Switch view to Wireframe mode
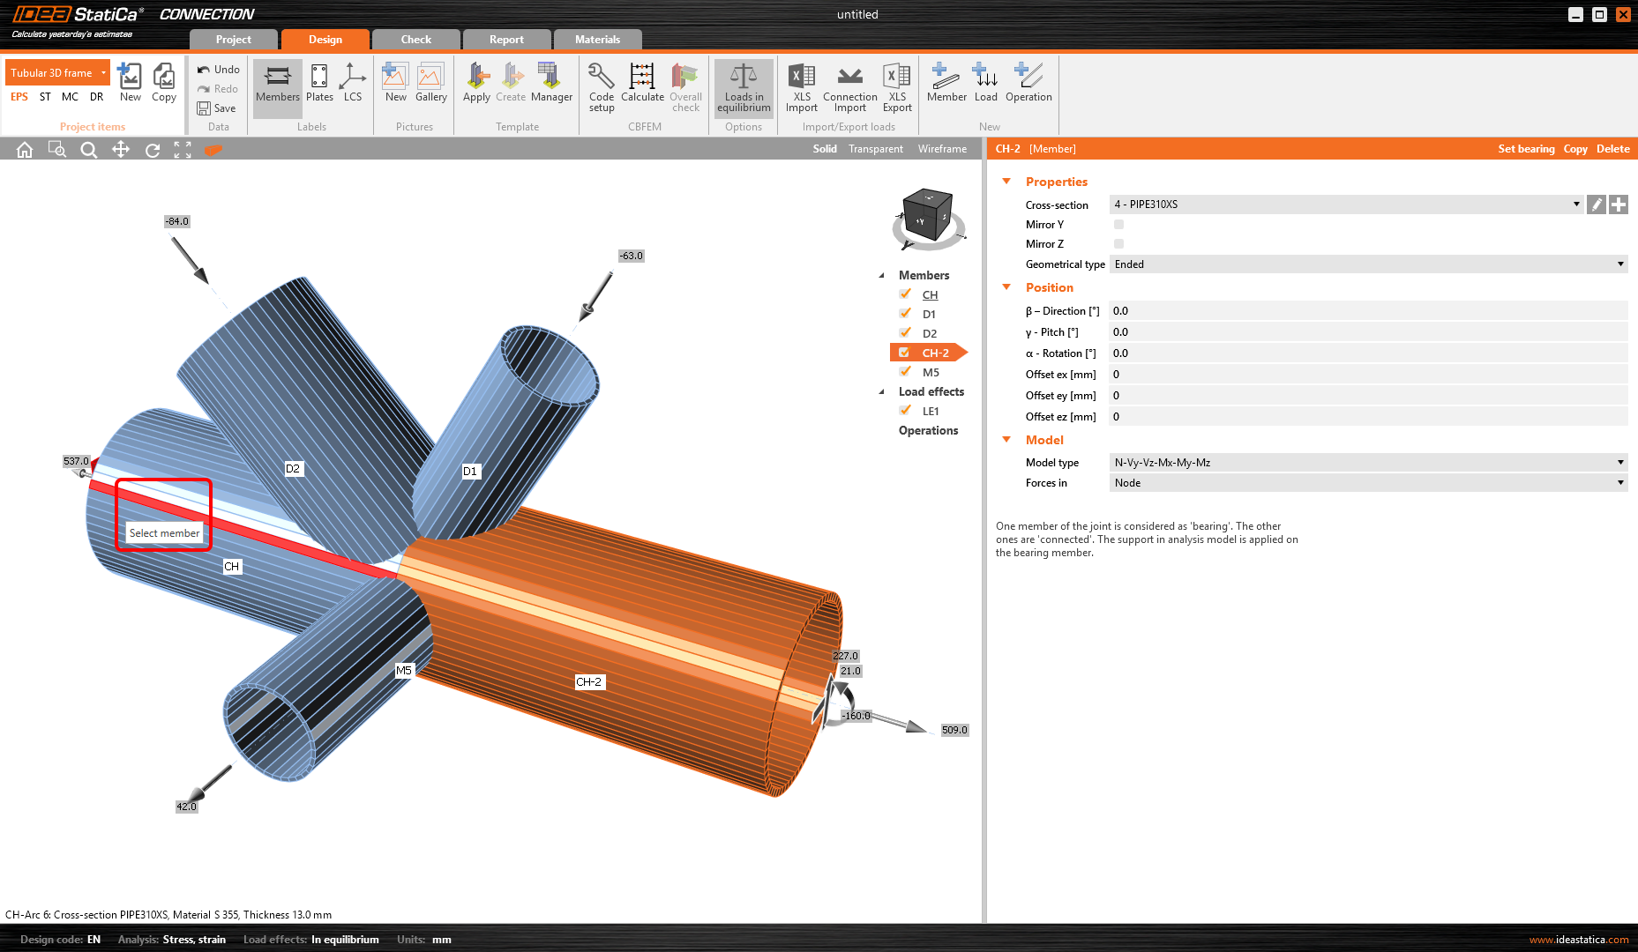The image size is (1638, 952). coord(942,149)
